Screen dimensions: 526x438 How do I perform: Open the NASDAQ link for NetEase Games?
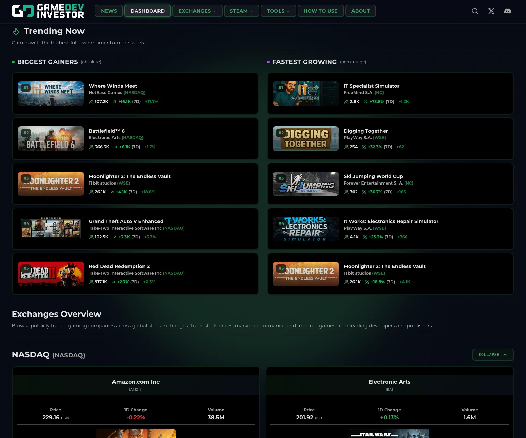coord(134,92)
